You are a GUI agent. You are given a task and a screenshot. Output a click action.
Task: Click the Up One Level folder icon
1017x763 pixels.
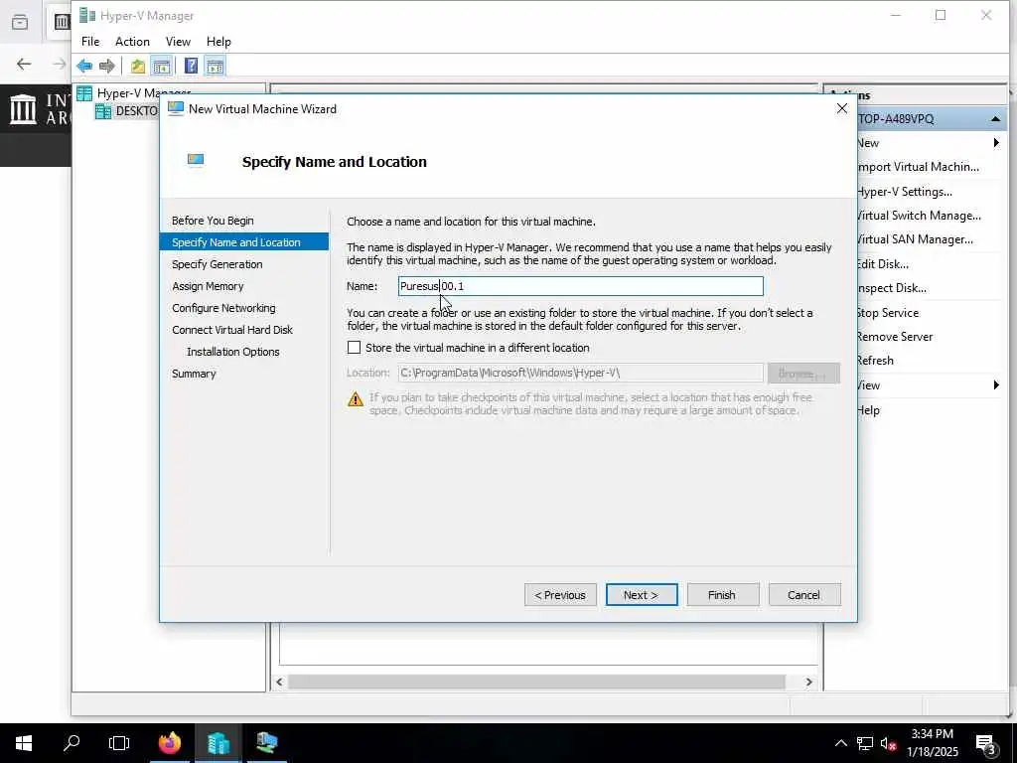click(x=137, y=67)
